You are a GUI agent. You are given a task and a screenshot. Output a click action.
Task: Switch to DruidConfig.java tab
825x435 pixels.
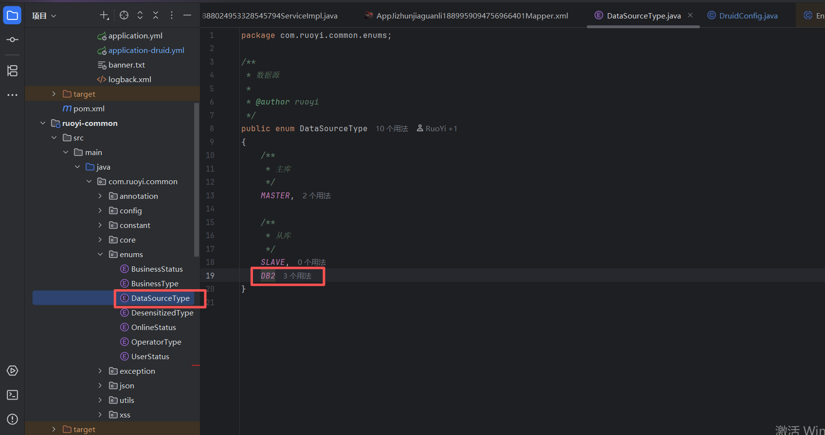tap(742, 16)
